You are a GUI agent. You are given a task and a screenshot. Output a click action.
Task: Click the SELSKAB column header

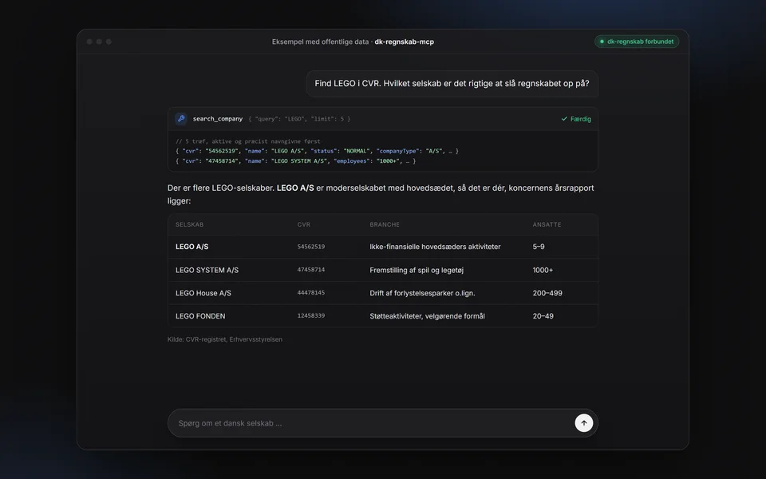[x=190, y=224]
